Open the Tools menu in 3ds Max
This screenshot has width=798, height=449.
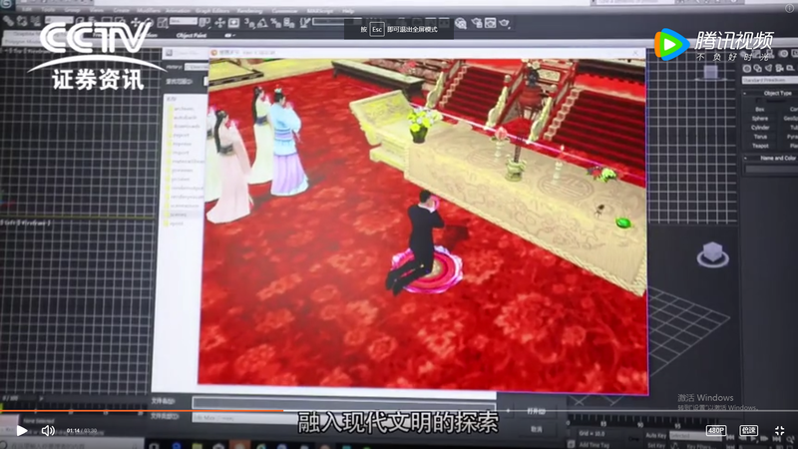pyautogui.click(x=49, y=10)
